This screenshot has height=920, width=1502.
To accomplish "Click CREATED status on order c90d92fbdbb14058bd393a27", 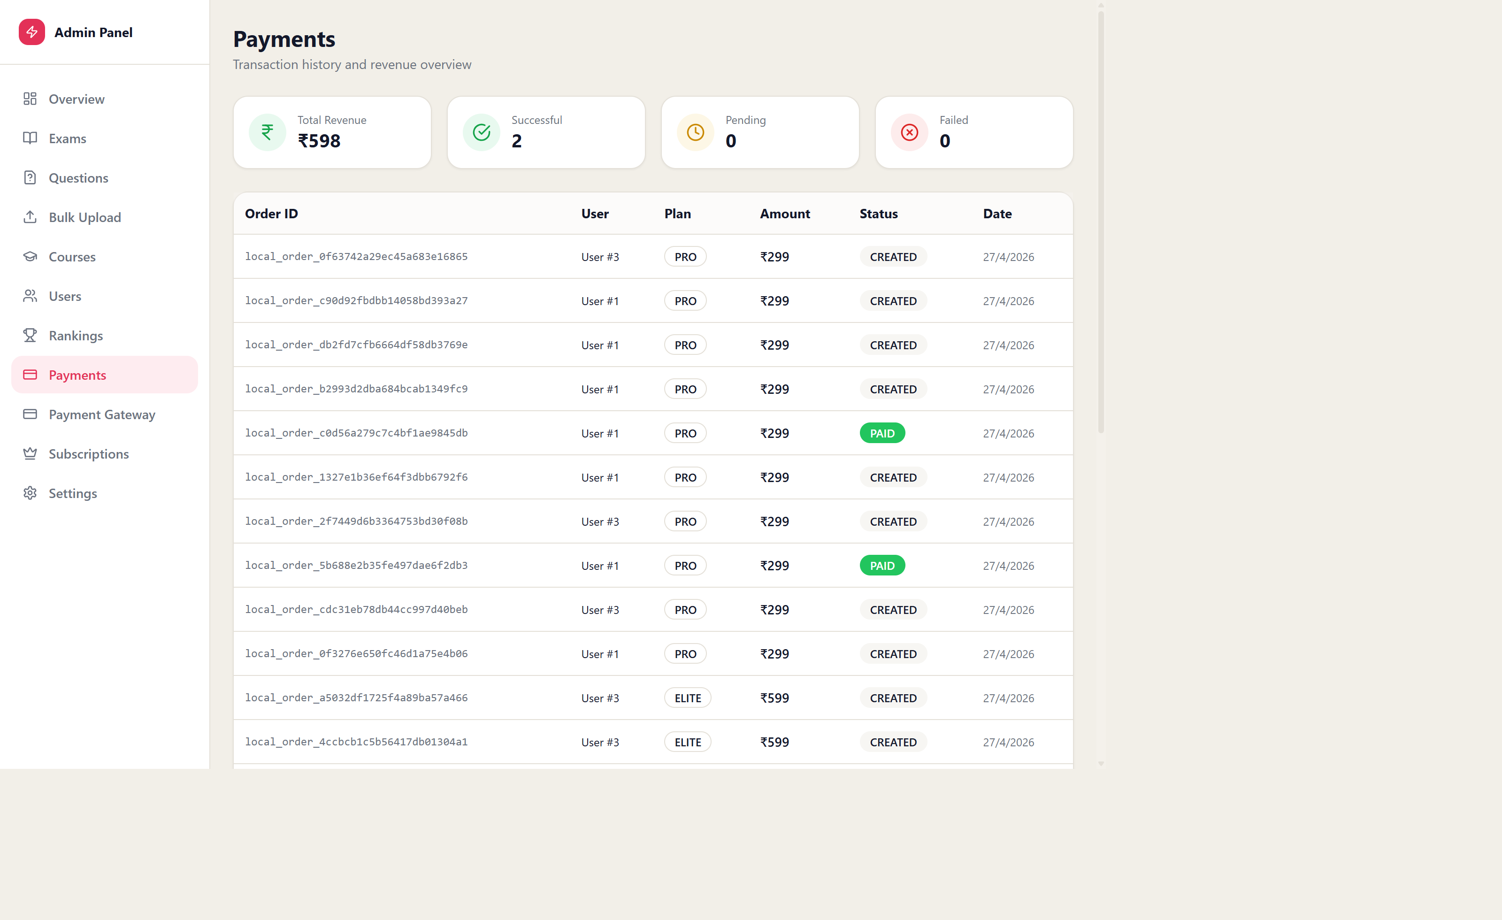I will click(x=893, y=300).
